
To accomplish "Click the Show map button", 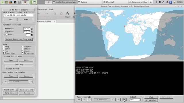I will pyautogui.click(x=18, y=65).
